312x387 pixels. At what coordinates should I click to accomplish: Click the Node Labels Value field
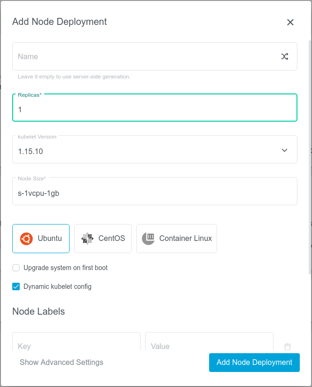tap(209, 346)
